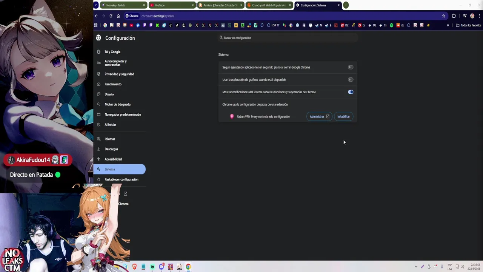483x272 pixels.
Task: Open the Facebook bookmark icon
Action: 138,25
